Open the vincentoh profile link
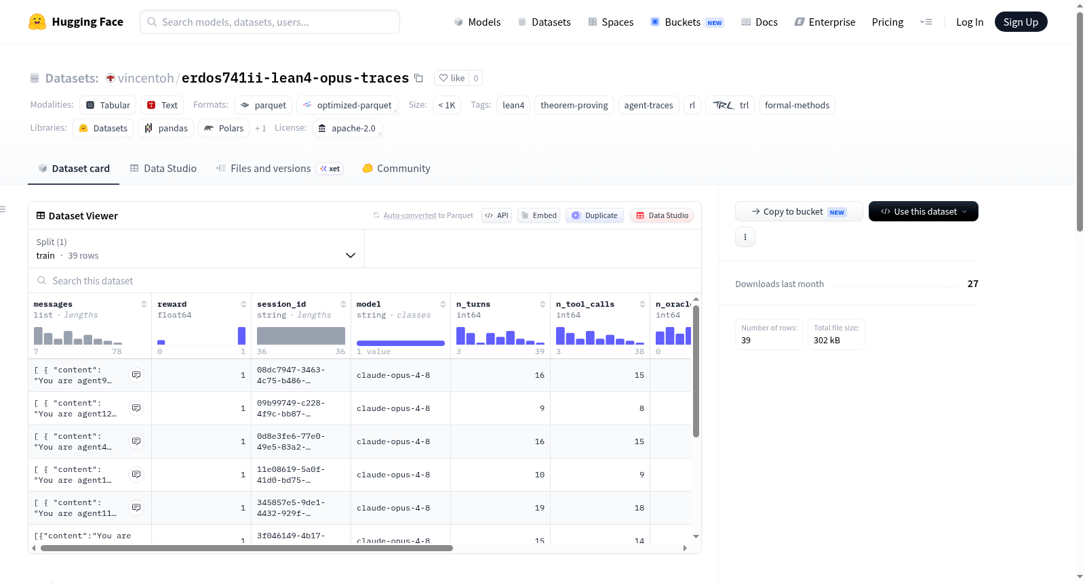This screenshot has height=583, width=1085. click(146, 78)
